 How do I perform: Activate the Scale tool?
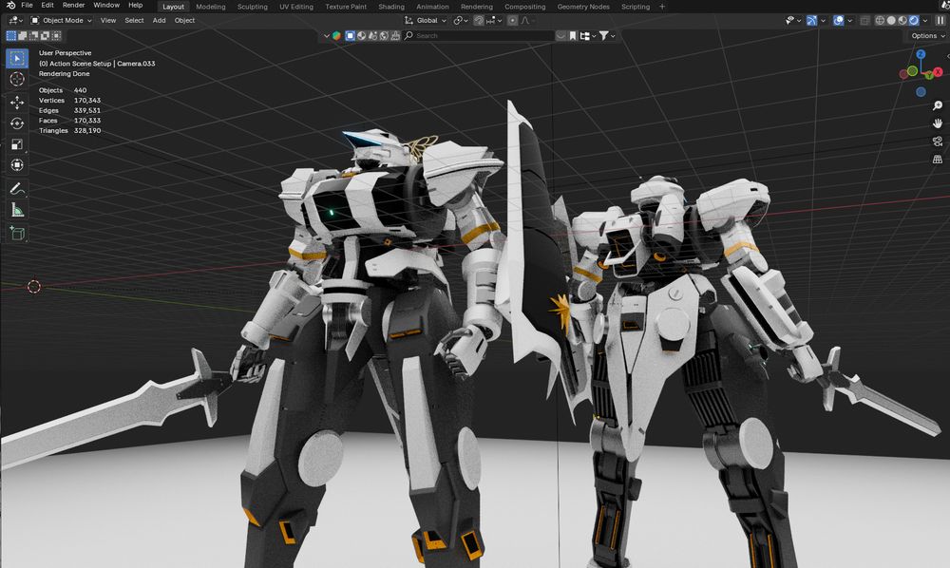[17, 144]
